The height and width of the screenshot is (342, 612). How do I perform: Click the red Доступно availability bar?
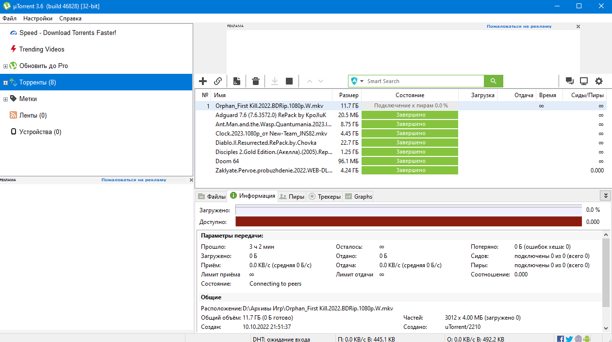[x=408, y=222]
